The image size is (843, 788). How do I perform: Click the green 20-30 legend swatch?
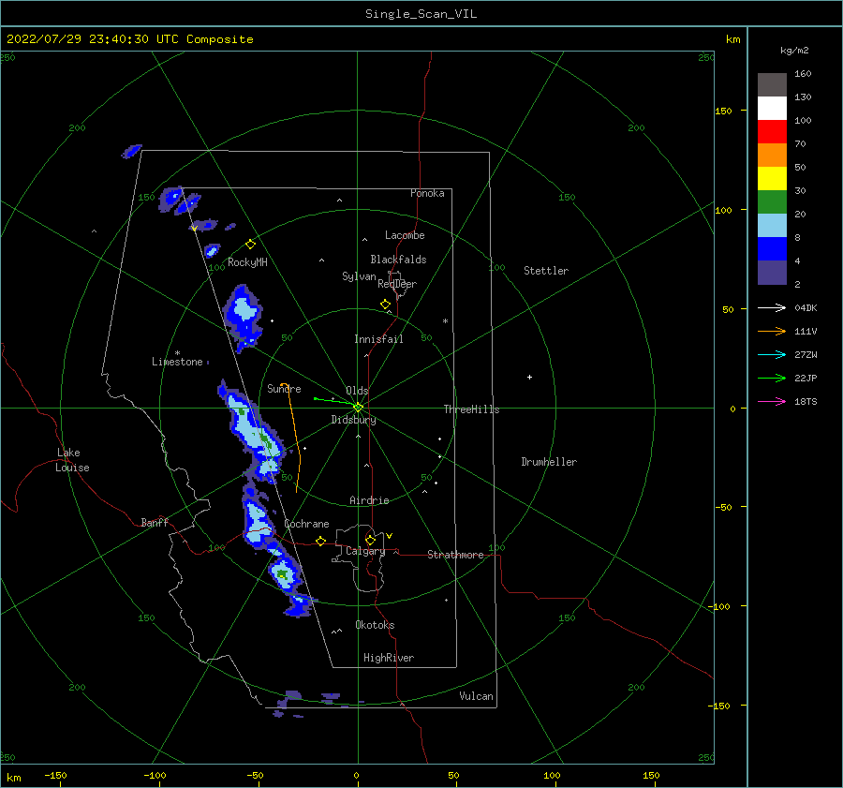coord(772,201)
